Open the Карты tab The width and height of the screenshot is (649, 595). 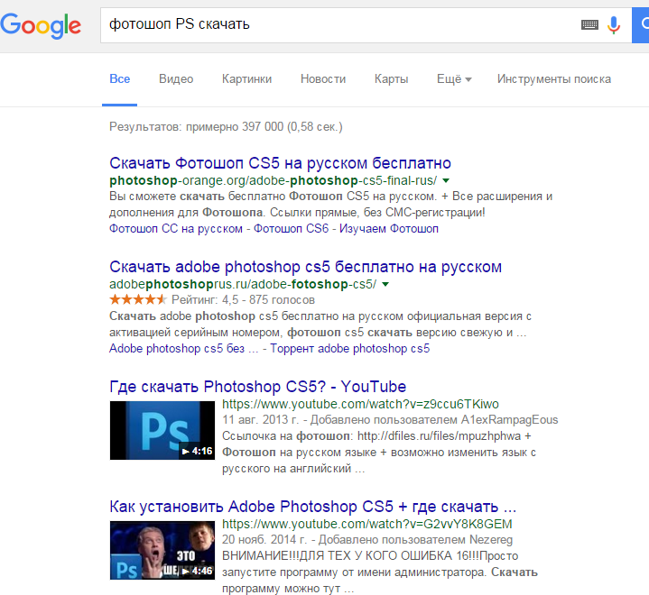(x=391, y=79)
